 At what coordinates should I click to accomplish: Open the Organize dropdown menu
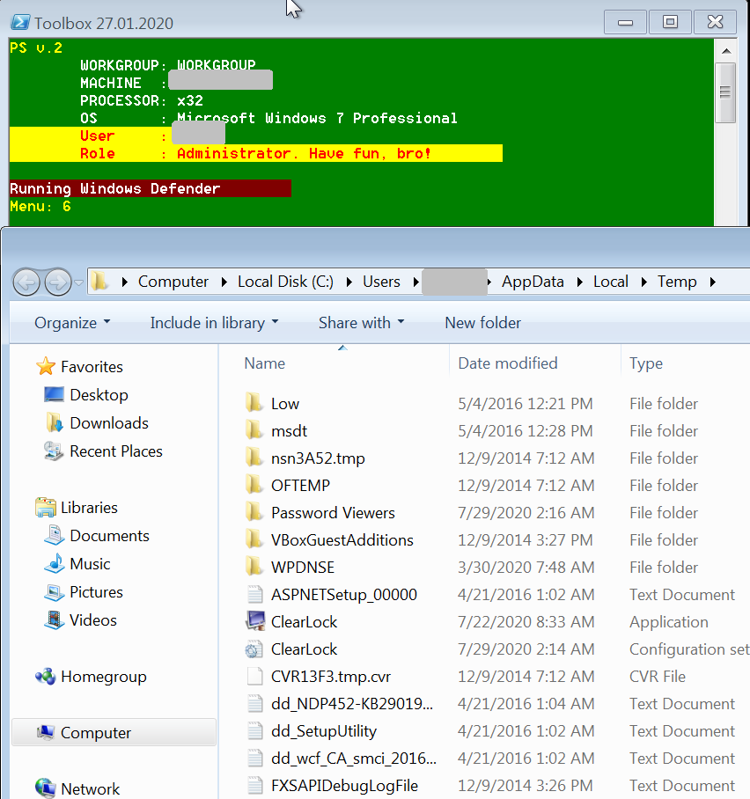[72, 323]
